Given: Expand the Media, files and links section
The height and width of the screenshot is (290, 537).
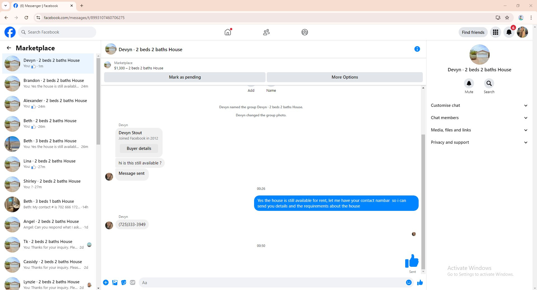Looking at the screenshot, I should click(x=479, y=130).
